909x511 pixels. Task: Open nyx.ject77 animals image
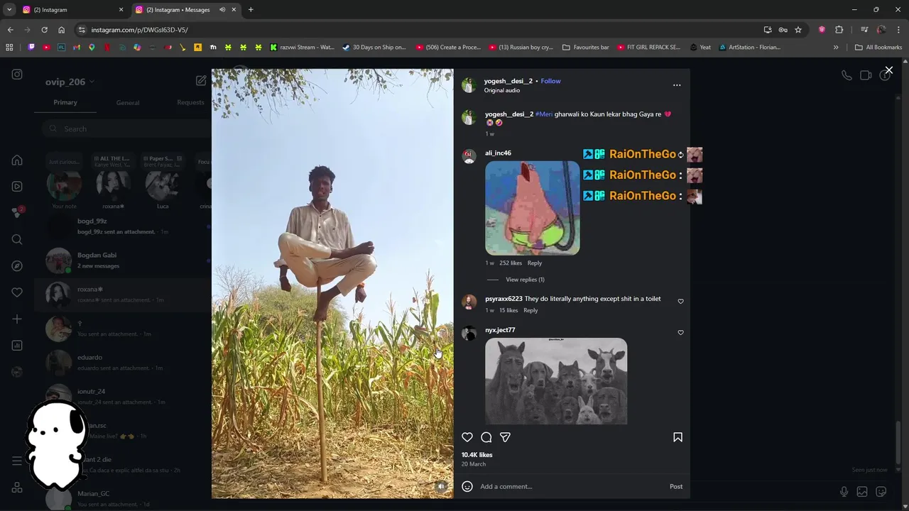coord(556,381)
